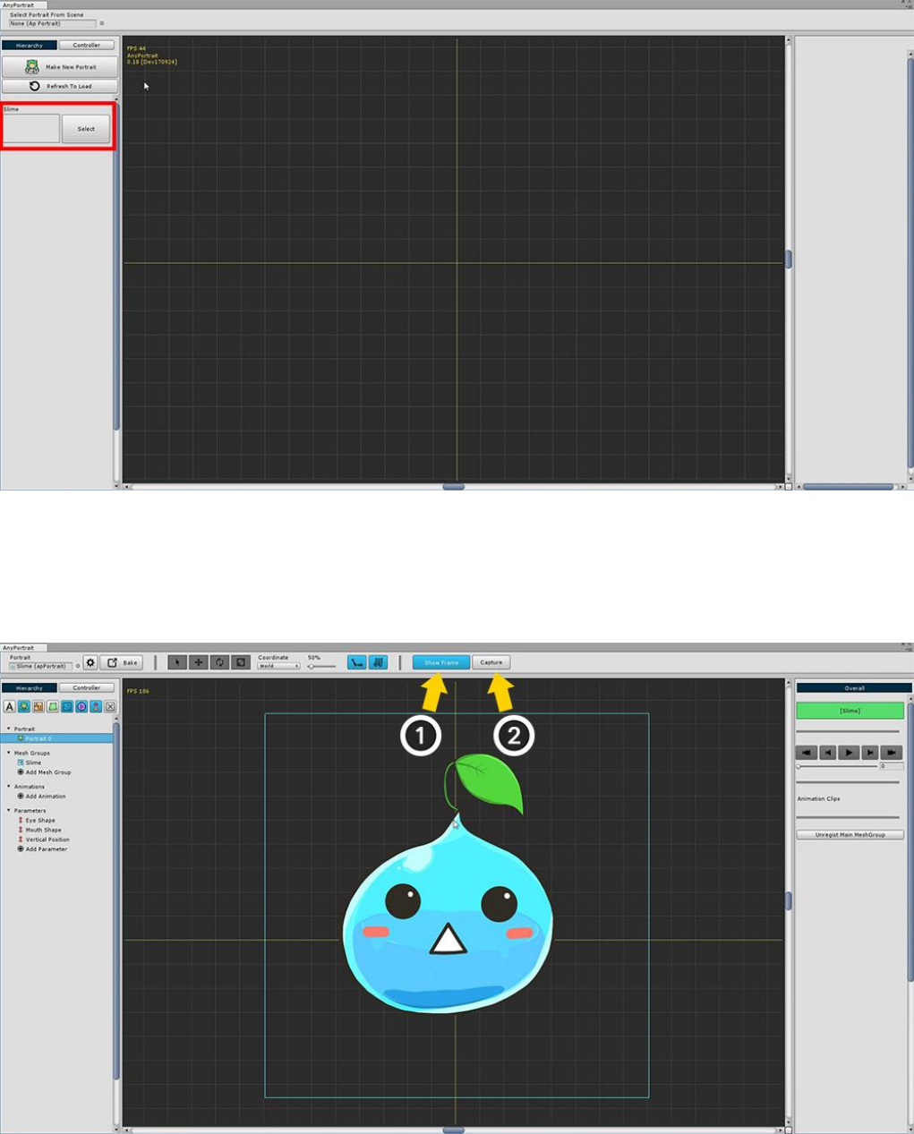Click the 50% zoom slider
Viewport: 914px width, 1134px height.
pyautogui.click(x=322, y=666)
